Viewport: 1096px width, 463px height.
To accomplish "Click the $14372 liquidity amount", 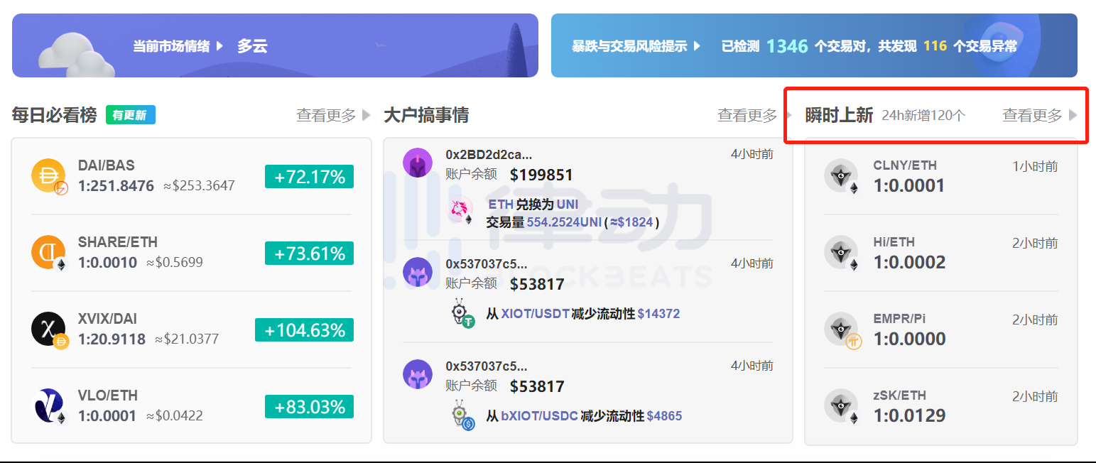I will [658, 314].
